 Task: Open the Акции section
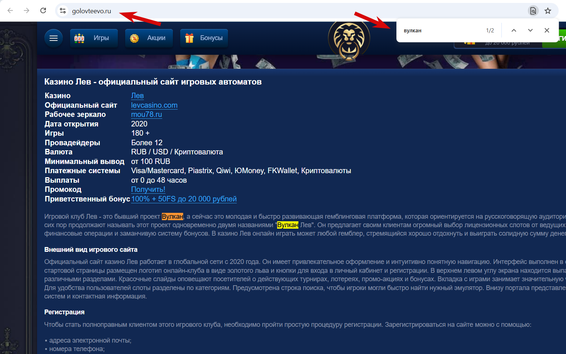tap(149, 38)
